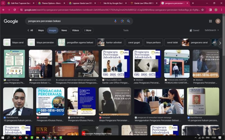Screen dimensions: 225x140
Task: Open Windows Start menu
Action: click(3, 138)
